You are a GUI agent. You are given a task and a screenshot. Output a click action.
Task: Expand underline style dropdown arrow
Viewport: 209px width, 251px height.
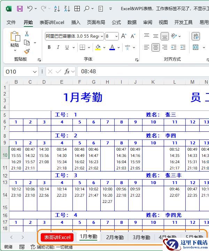tap(73, 47)
